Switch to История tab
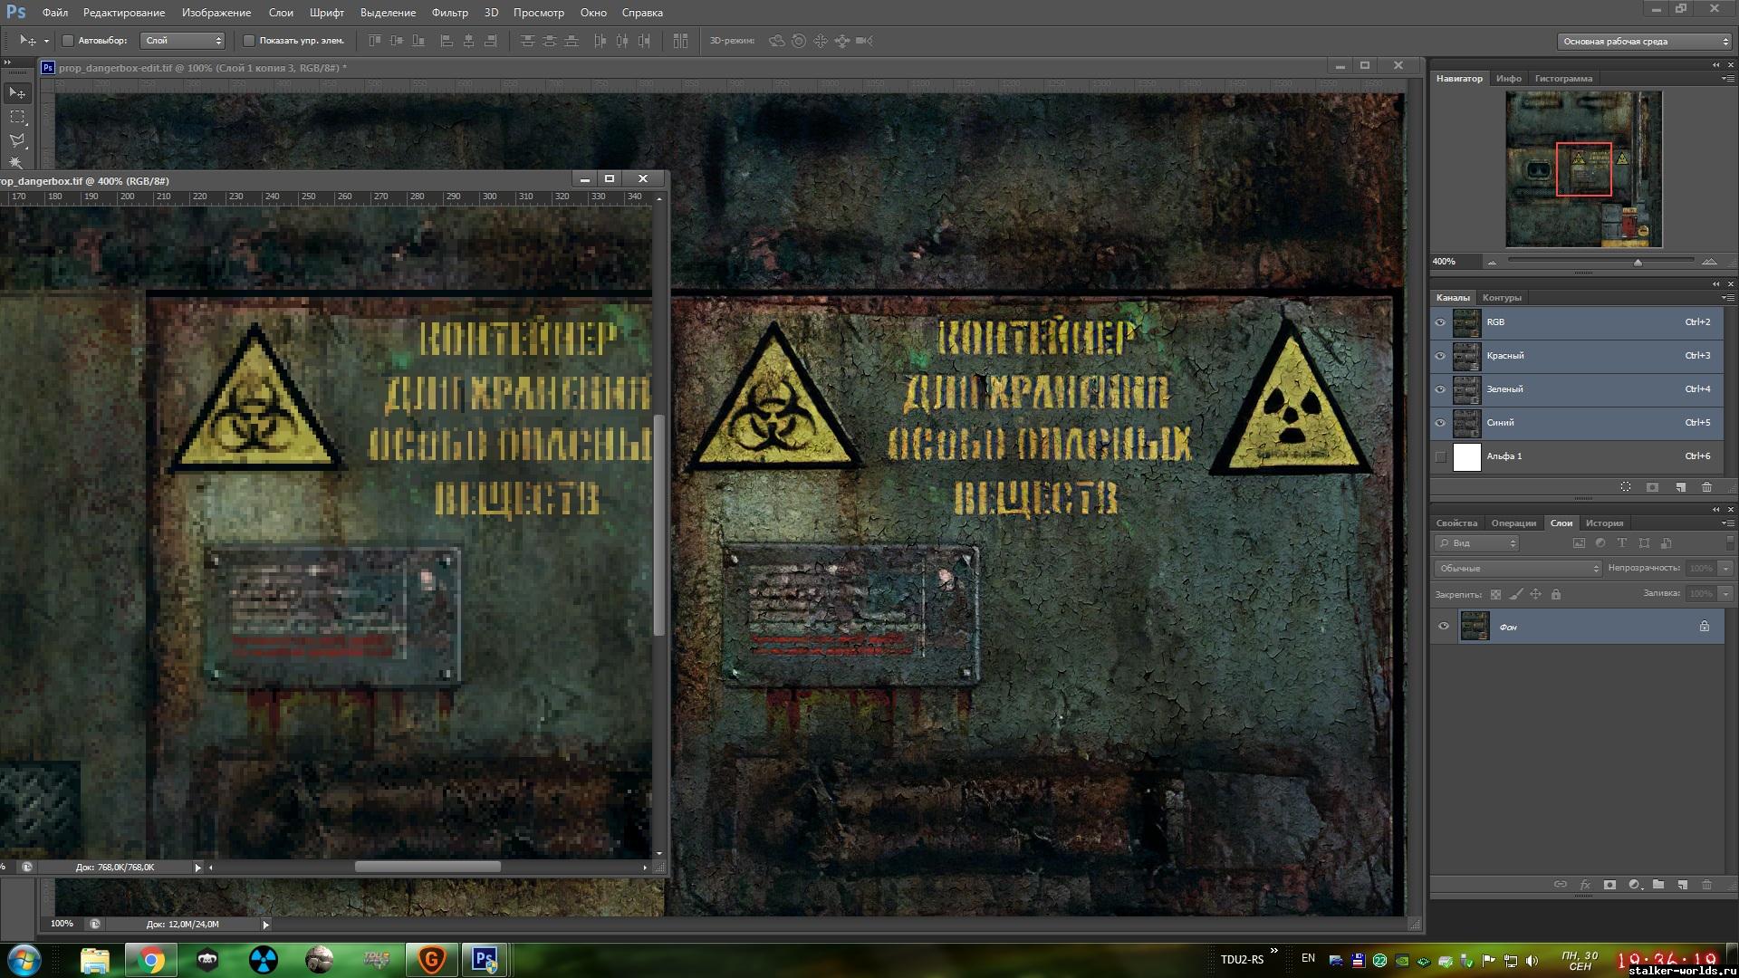Viewport: 1739px width, 978px height. [x=1604, y=523]
